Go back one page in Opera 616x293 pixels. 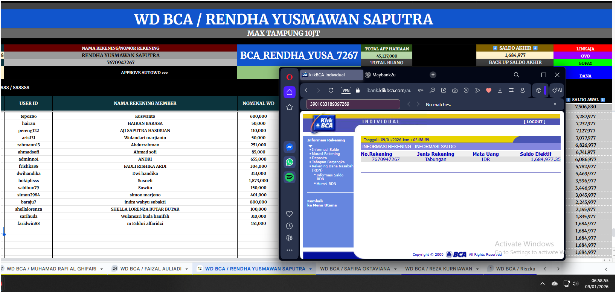(306, 90)
